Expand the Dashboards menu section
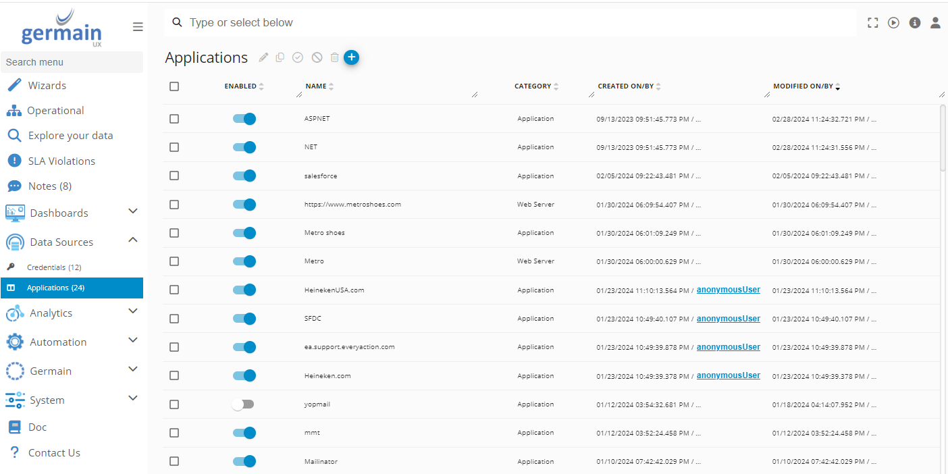 click(x=133, y=212)
